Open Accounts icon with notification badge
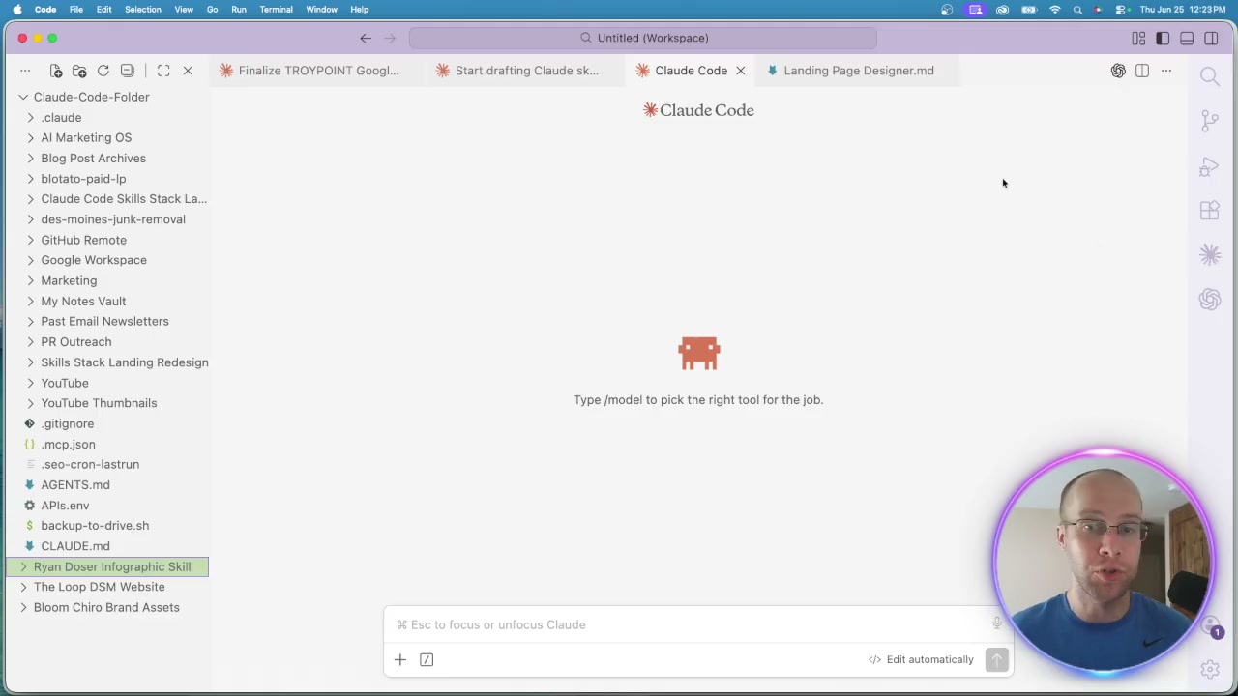Screen dimensions: 1238x696 (1210, 627)
